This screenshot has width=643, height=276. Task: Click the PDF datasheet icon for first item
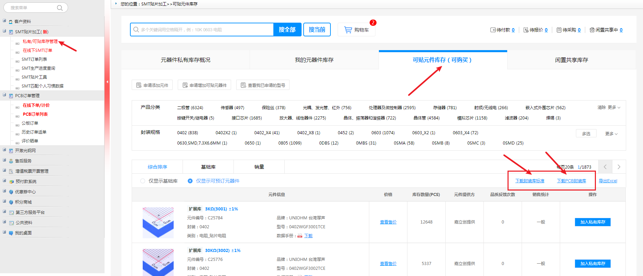(x=300, y=236)
